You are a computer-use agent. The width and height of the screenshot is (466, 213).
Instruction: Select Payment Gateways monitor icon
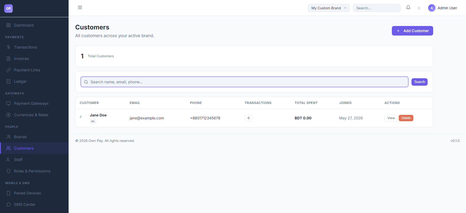coord(8,103)
